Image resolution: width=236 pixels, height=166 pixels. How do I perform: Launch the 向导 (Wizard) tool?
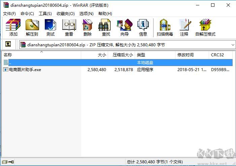125,27
